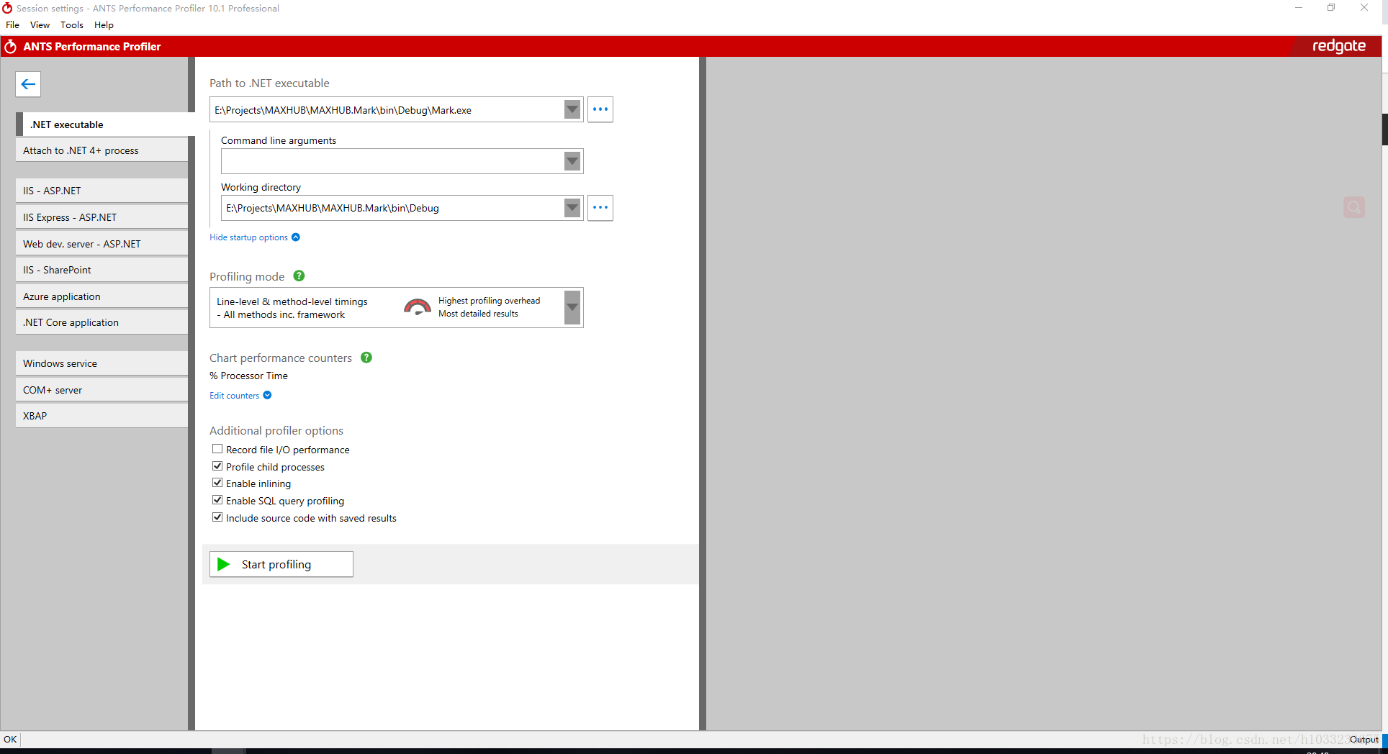
Task: Click Edit counters link
Action: point(234,396)
